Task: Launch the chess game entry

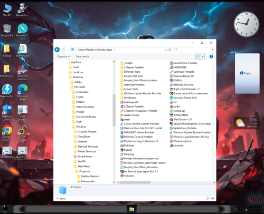Action: (125, 120)
